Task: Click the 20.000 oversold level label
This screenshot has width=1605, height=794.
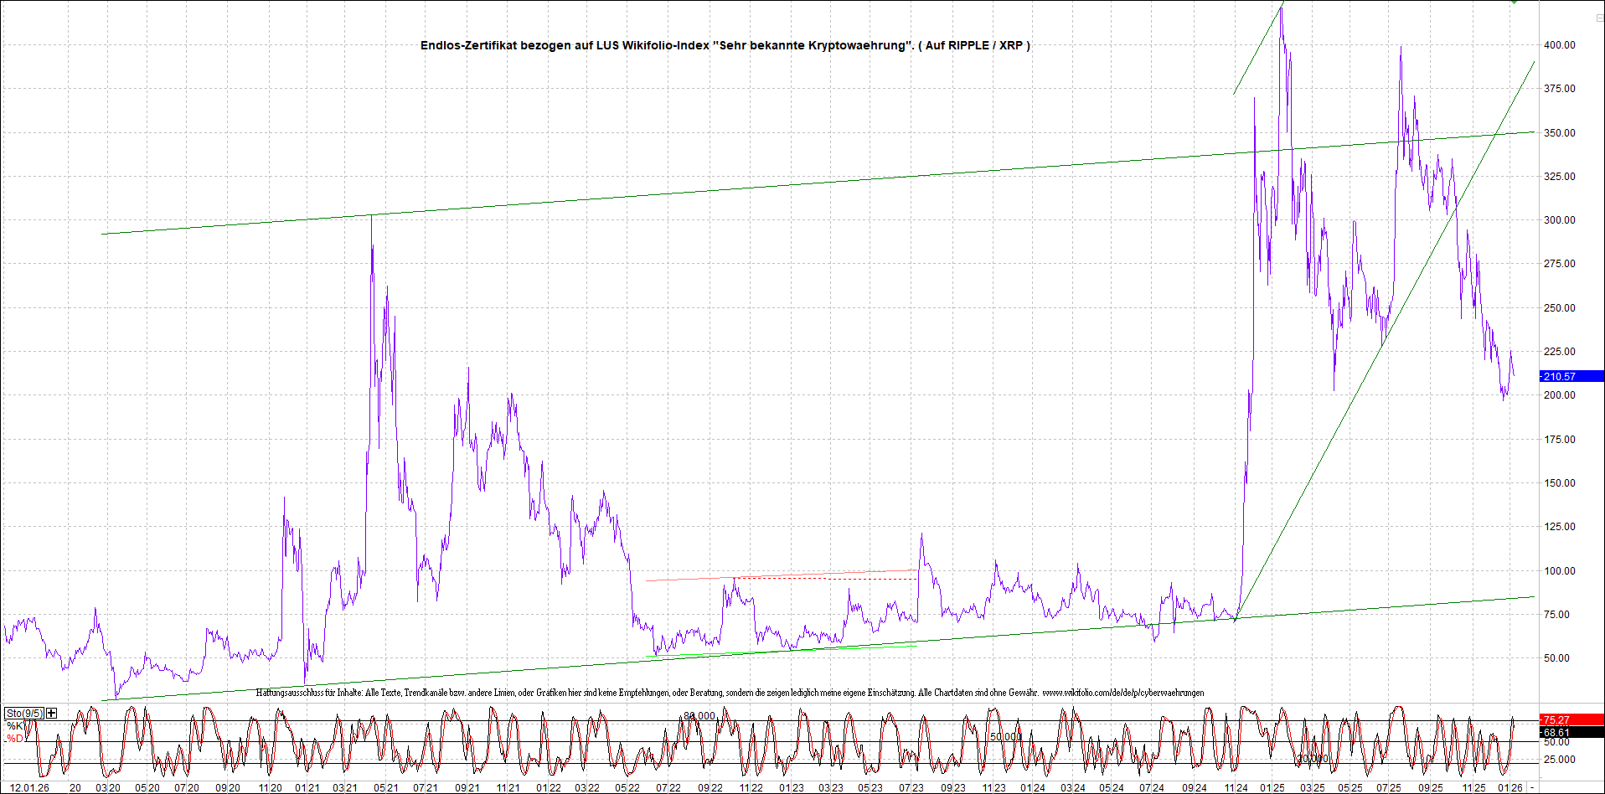Action: [1312, 759]
